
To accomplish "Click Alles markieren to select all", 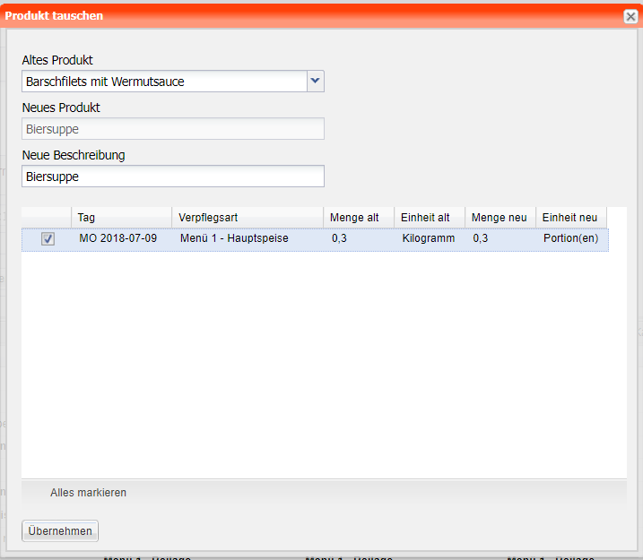I will [x=88, y=493].
